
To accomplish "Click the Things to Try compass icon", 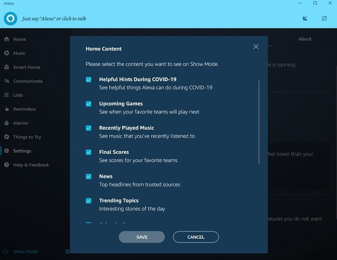I will [7, 136].
